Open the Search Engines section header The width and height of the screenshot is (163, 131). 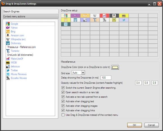click(x=31, y=12)
